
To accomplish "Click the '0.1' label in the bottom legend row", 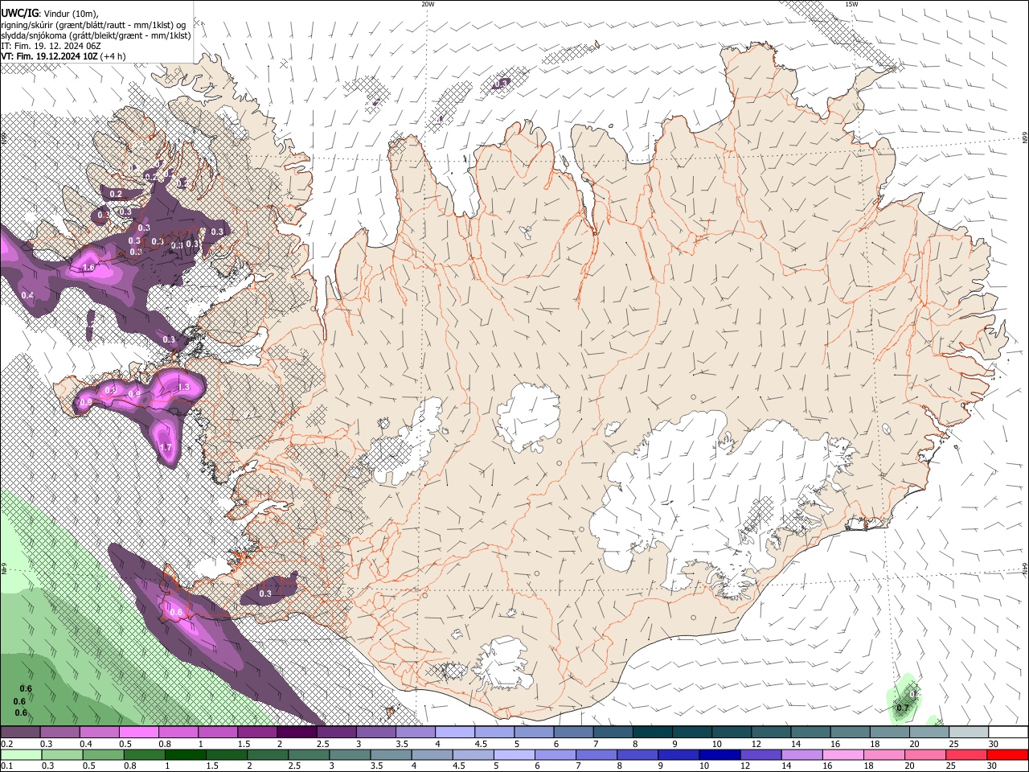I will point(6,766).
